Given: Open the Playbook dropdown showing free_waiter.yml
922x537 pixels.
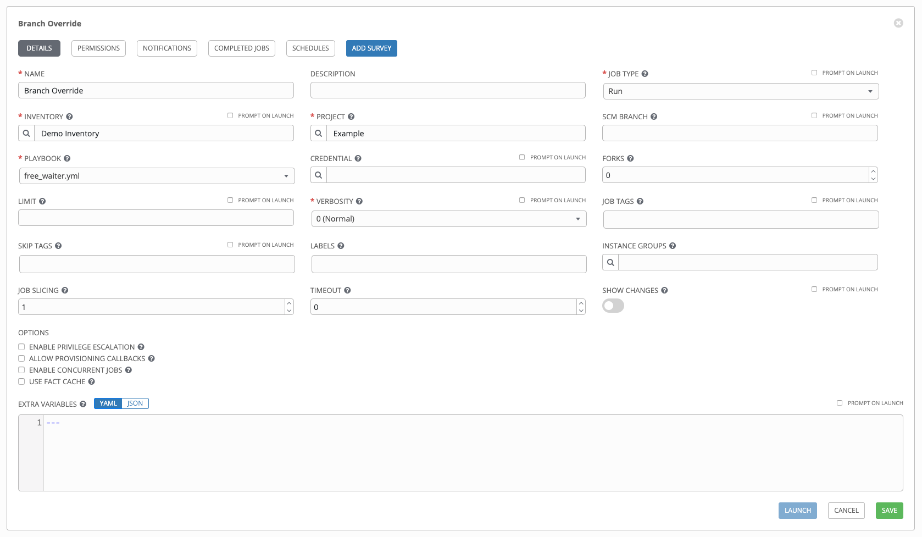Looking at the screenshot, I should coord(157,176).
